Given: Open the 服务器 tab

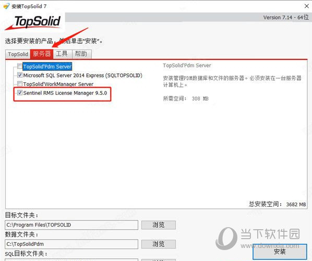Looking at the screenshot, I should click(x=42, y=54).
